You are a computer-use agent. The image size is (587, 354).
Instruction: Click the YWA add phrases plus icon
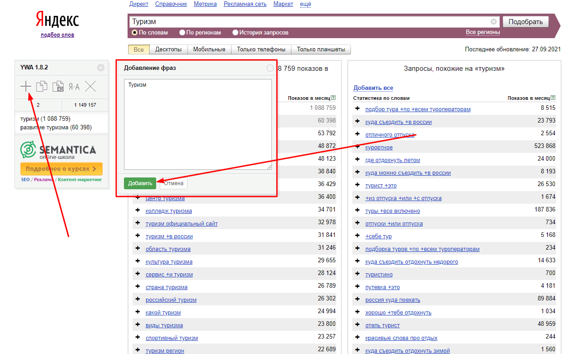click(x=26, y=86)
